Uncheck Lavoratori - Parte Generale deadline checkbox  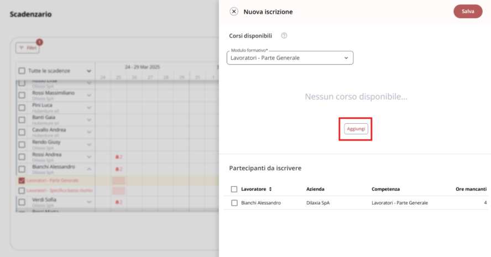pos(22,181)
